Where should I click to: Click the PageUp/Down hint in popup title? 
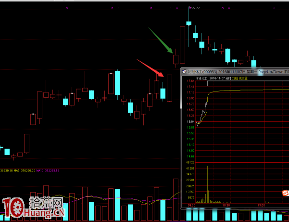click(274, 72)
